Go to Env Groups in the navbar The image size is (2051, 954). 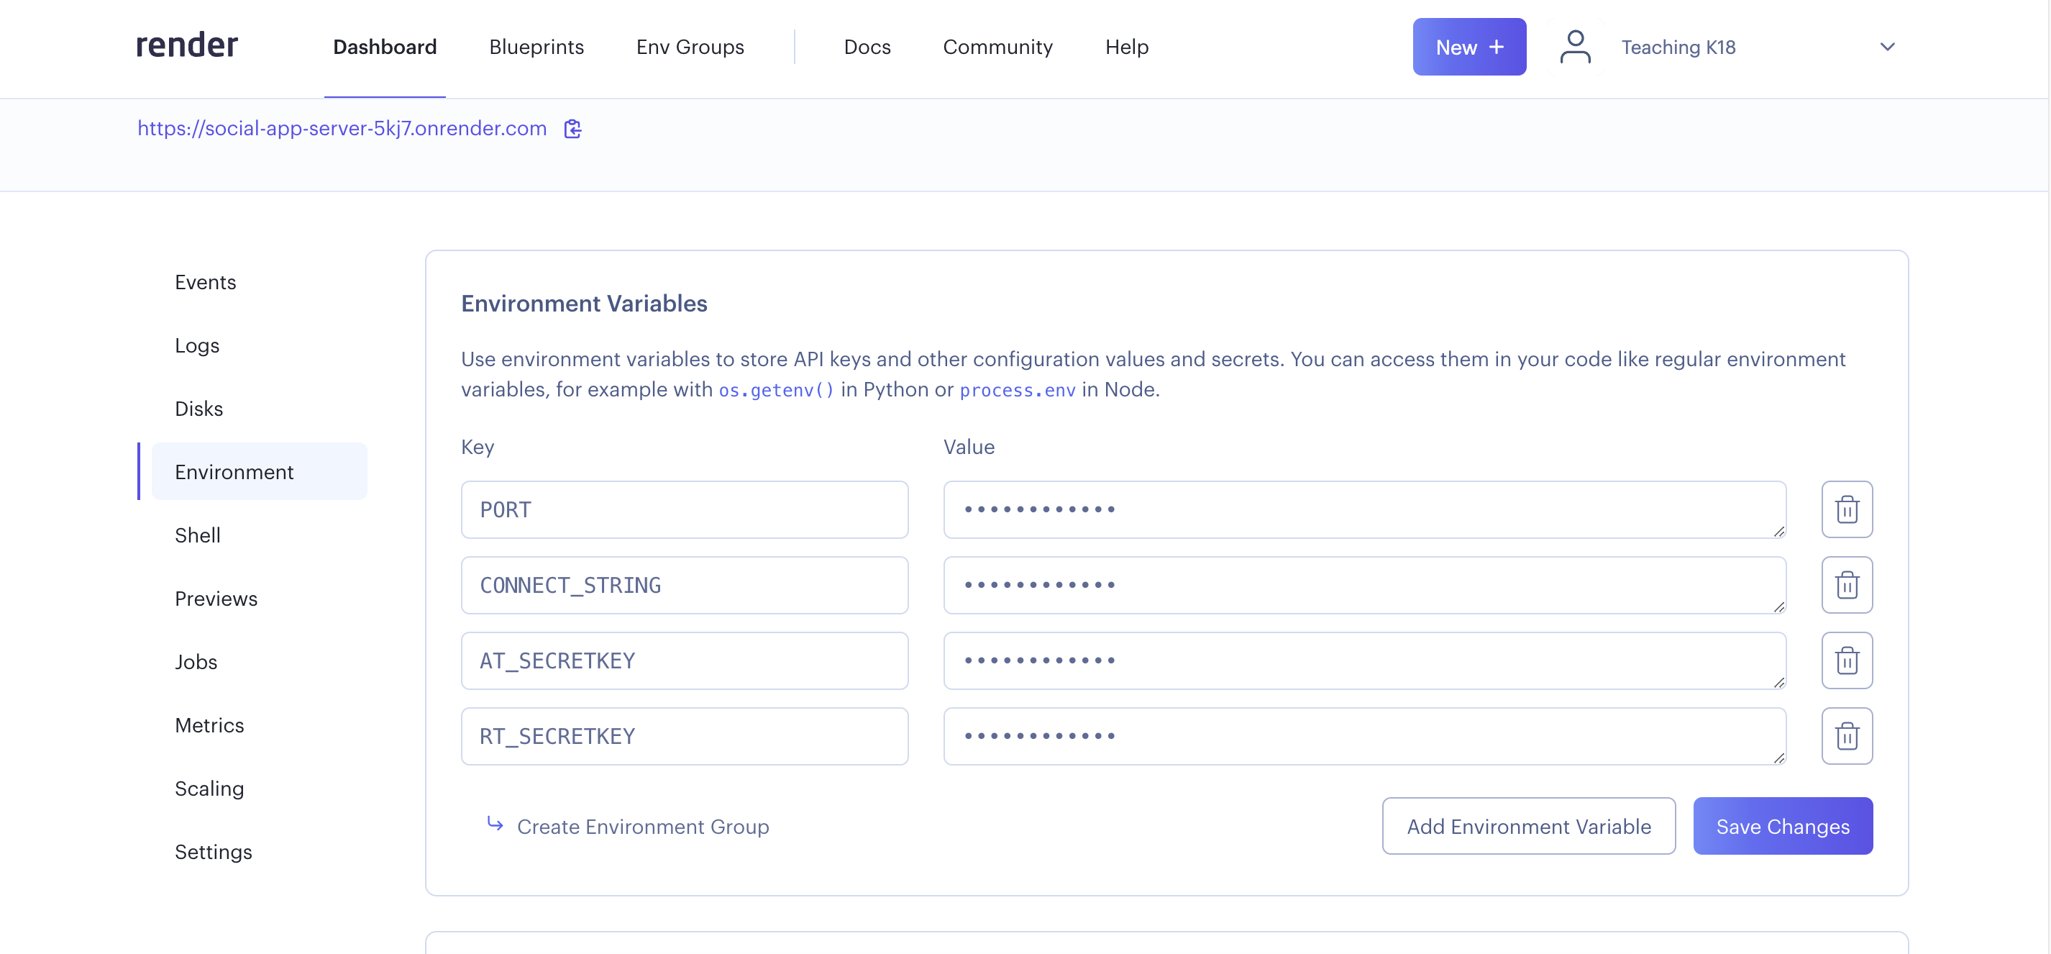pyautogui.click(x=690, y=47)
